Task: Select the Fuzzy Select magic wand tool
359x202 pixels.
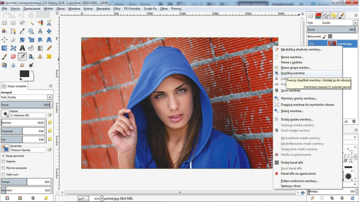Action: point(31,23)
